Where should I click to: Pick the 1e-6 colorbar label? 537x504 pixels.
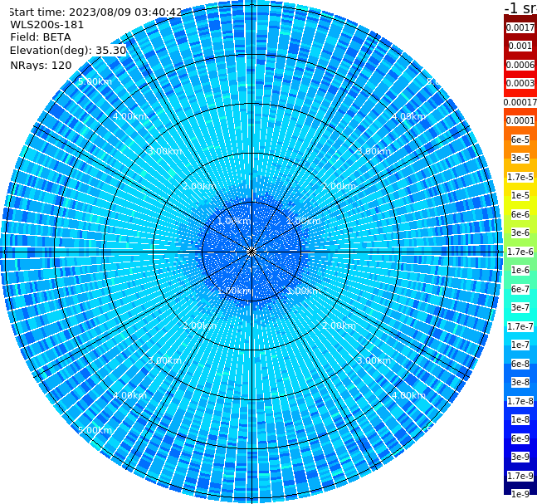(x=520, y=270)
